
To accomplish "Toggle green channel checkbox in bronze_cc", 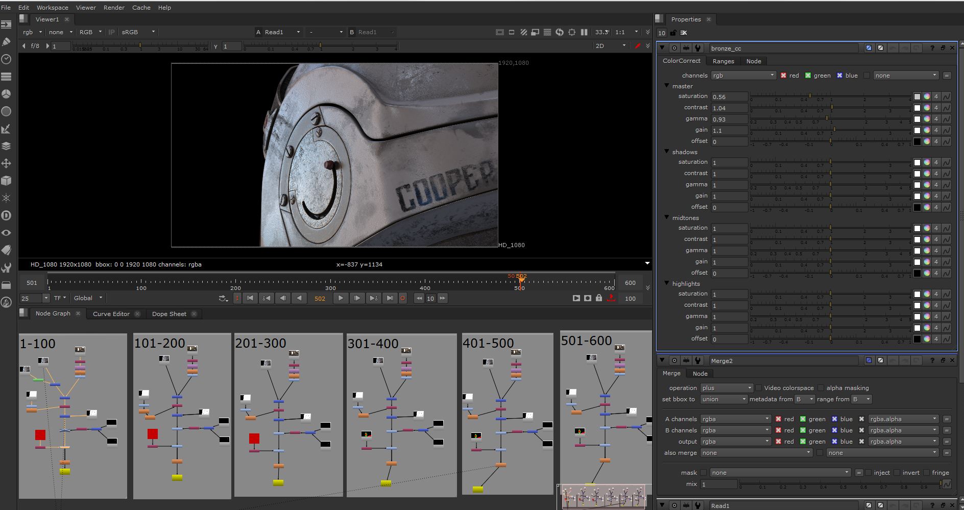I will coord(808,75).
